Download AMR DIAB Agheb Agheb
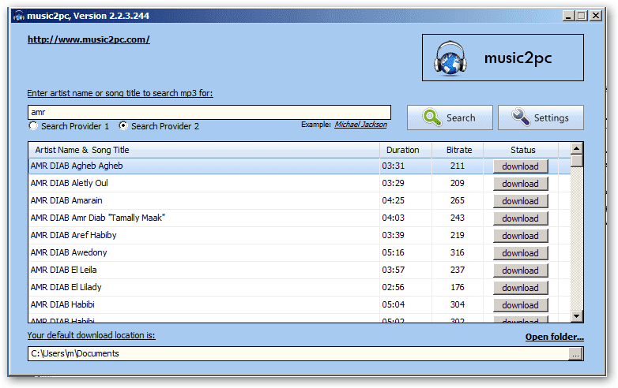The height and width of the screenshot is (388, 618). tap(520, 166)
